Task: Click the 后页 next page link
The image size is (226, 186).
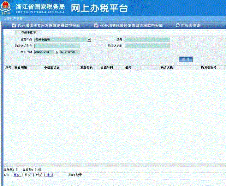Action: (39, 175)
